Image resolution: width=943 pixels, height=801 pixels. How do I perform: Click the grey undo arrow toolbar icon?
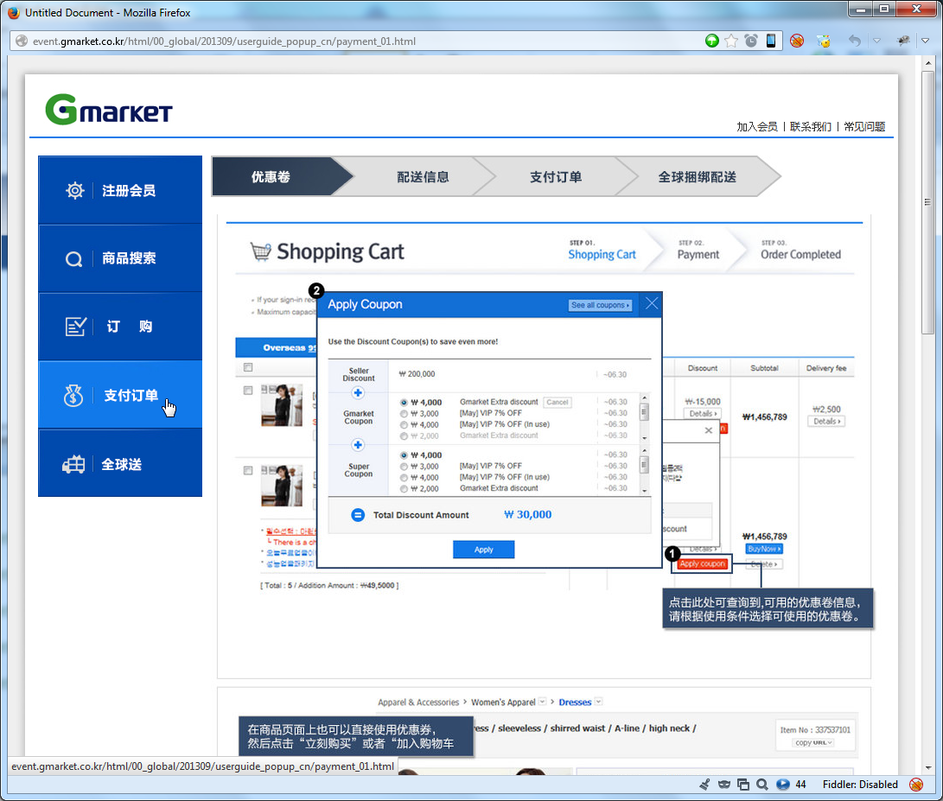(x=855, y=41)
